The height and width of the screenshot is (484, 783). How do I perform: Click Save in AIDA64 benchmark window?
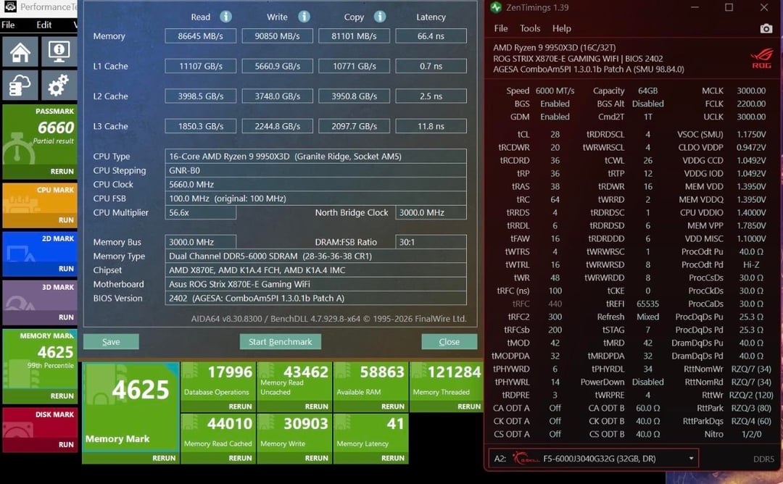(111, 342)
